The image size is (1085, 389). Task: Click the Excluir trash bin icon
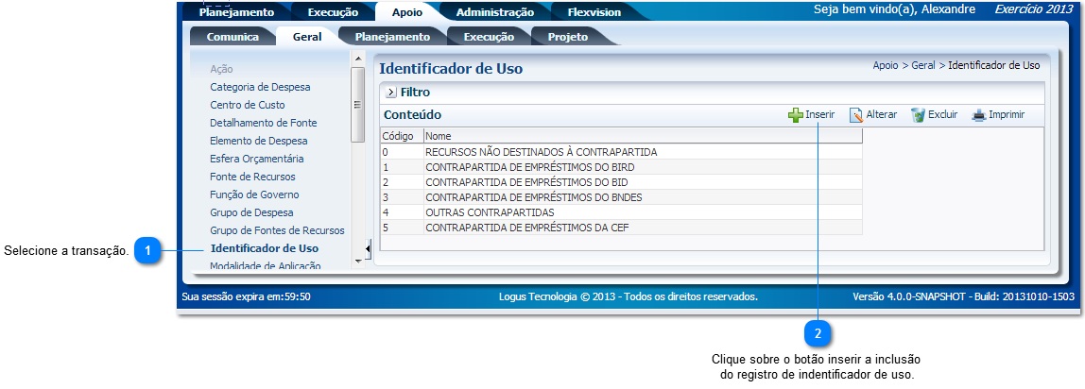tap(919, 115)
